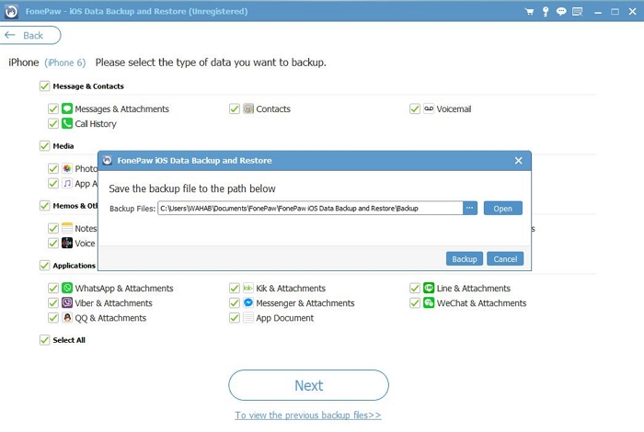This screenshot has width=644, height=432.
Task: Toggle the Kik & Attachments checkbox
Action: pyautogui.click(x=234, y=288)
